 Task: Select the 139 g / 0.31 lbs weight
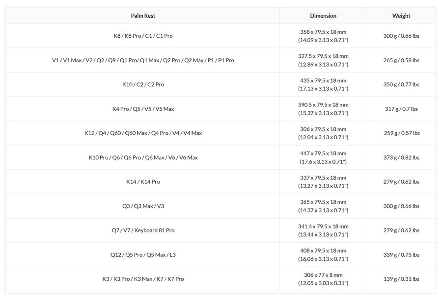(401, 279)
